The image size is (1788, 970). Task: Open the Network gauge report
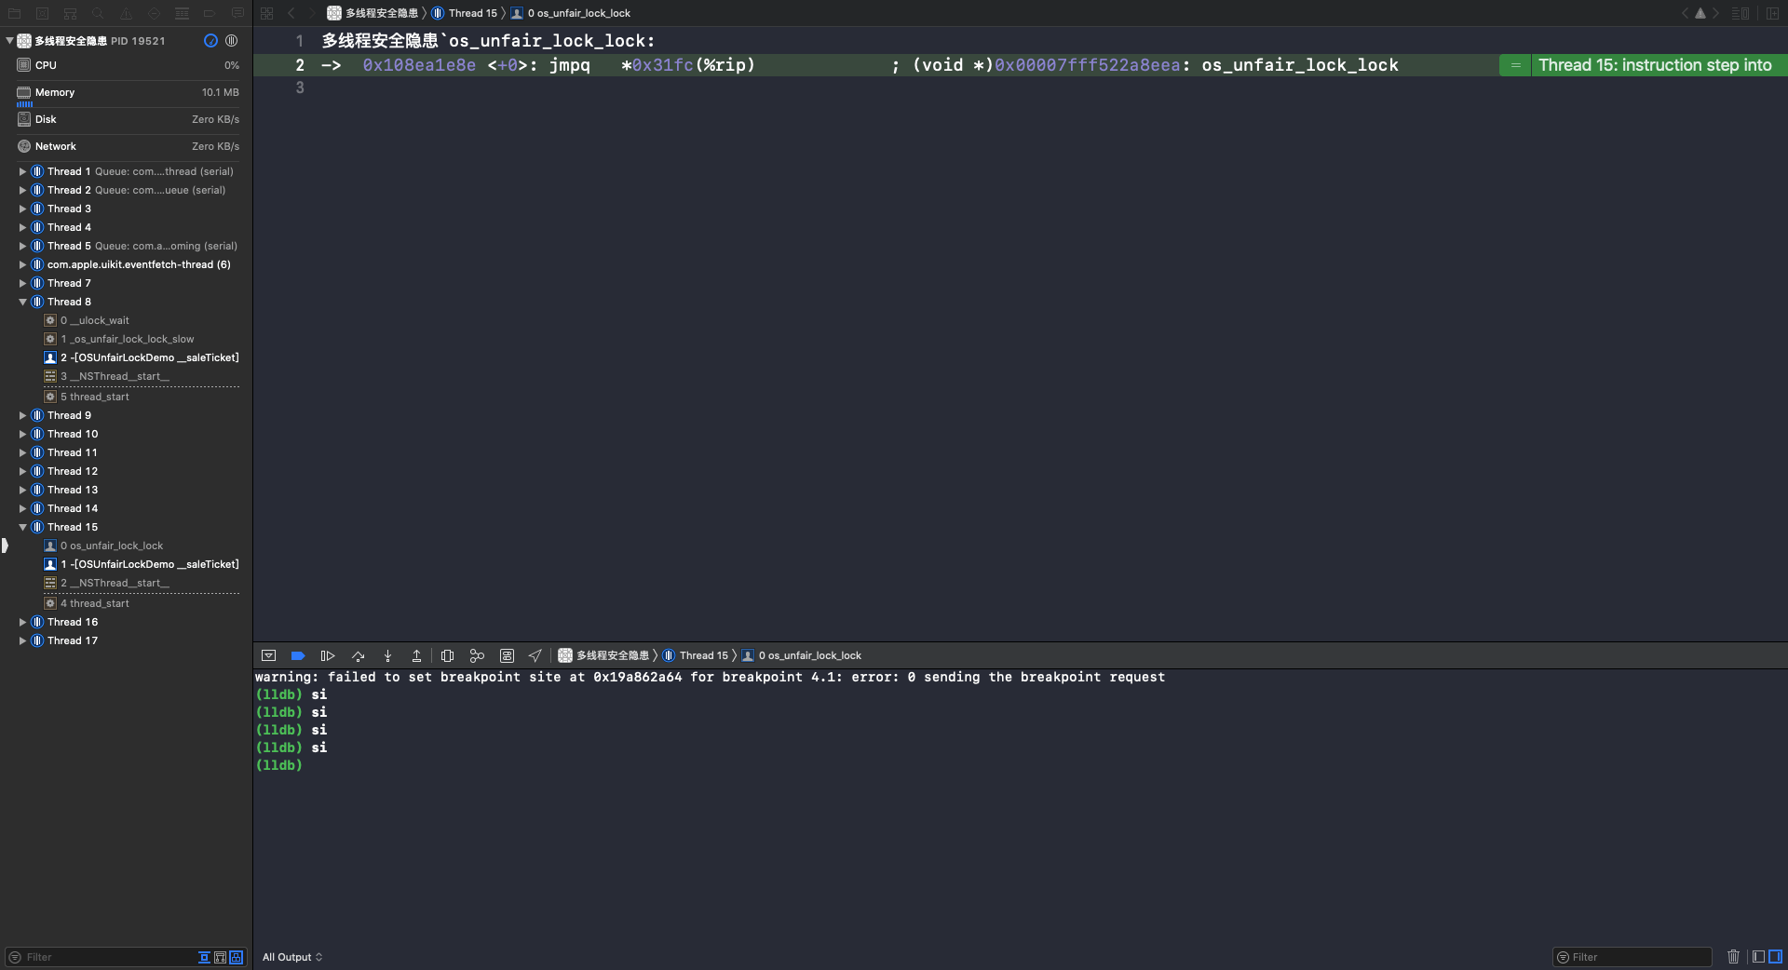[x=127, y=146]
